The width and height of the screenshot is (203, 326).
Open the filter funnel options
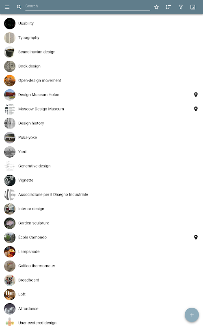pos(181,7)
